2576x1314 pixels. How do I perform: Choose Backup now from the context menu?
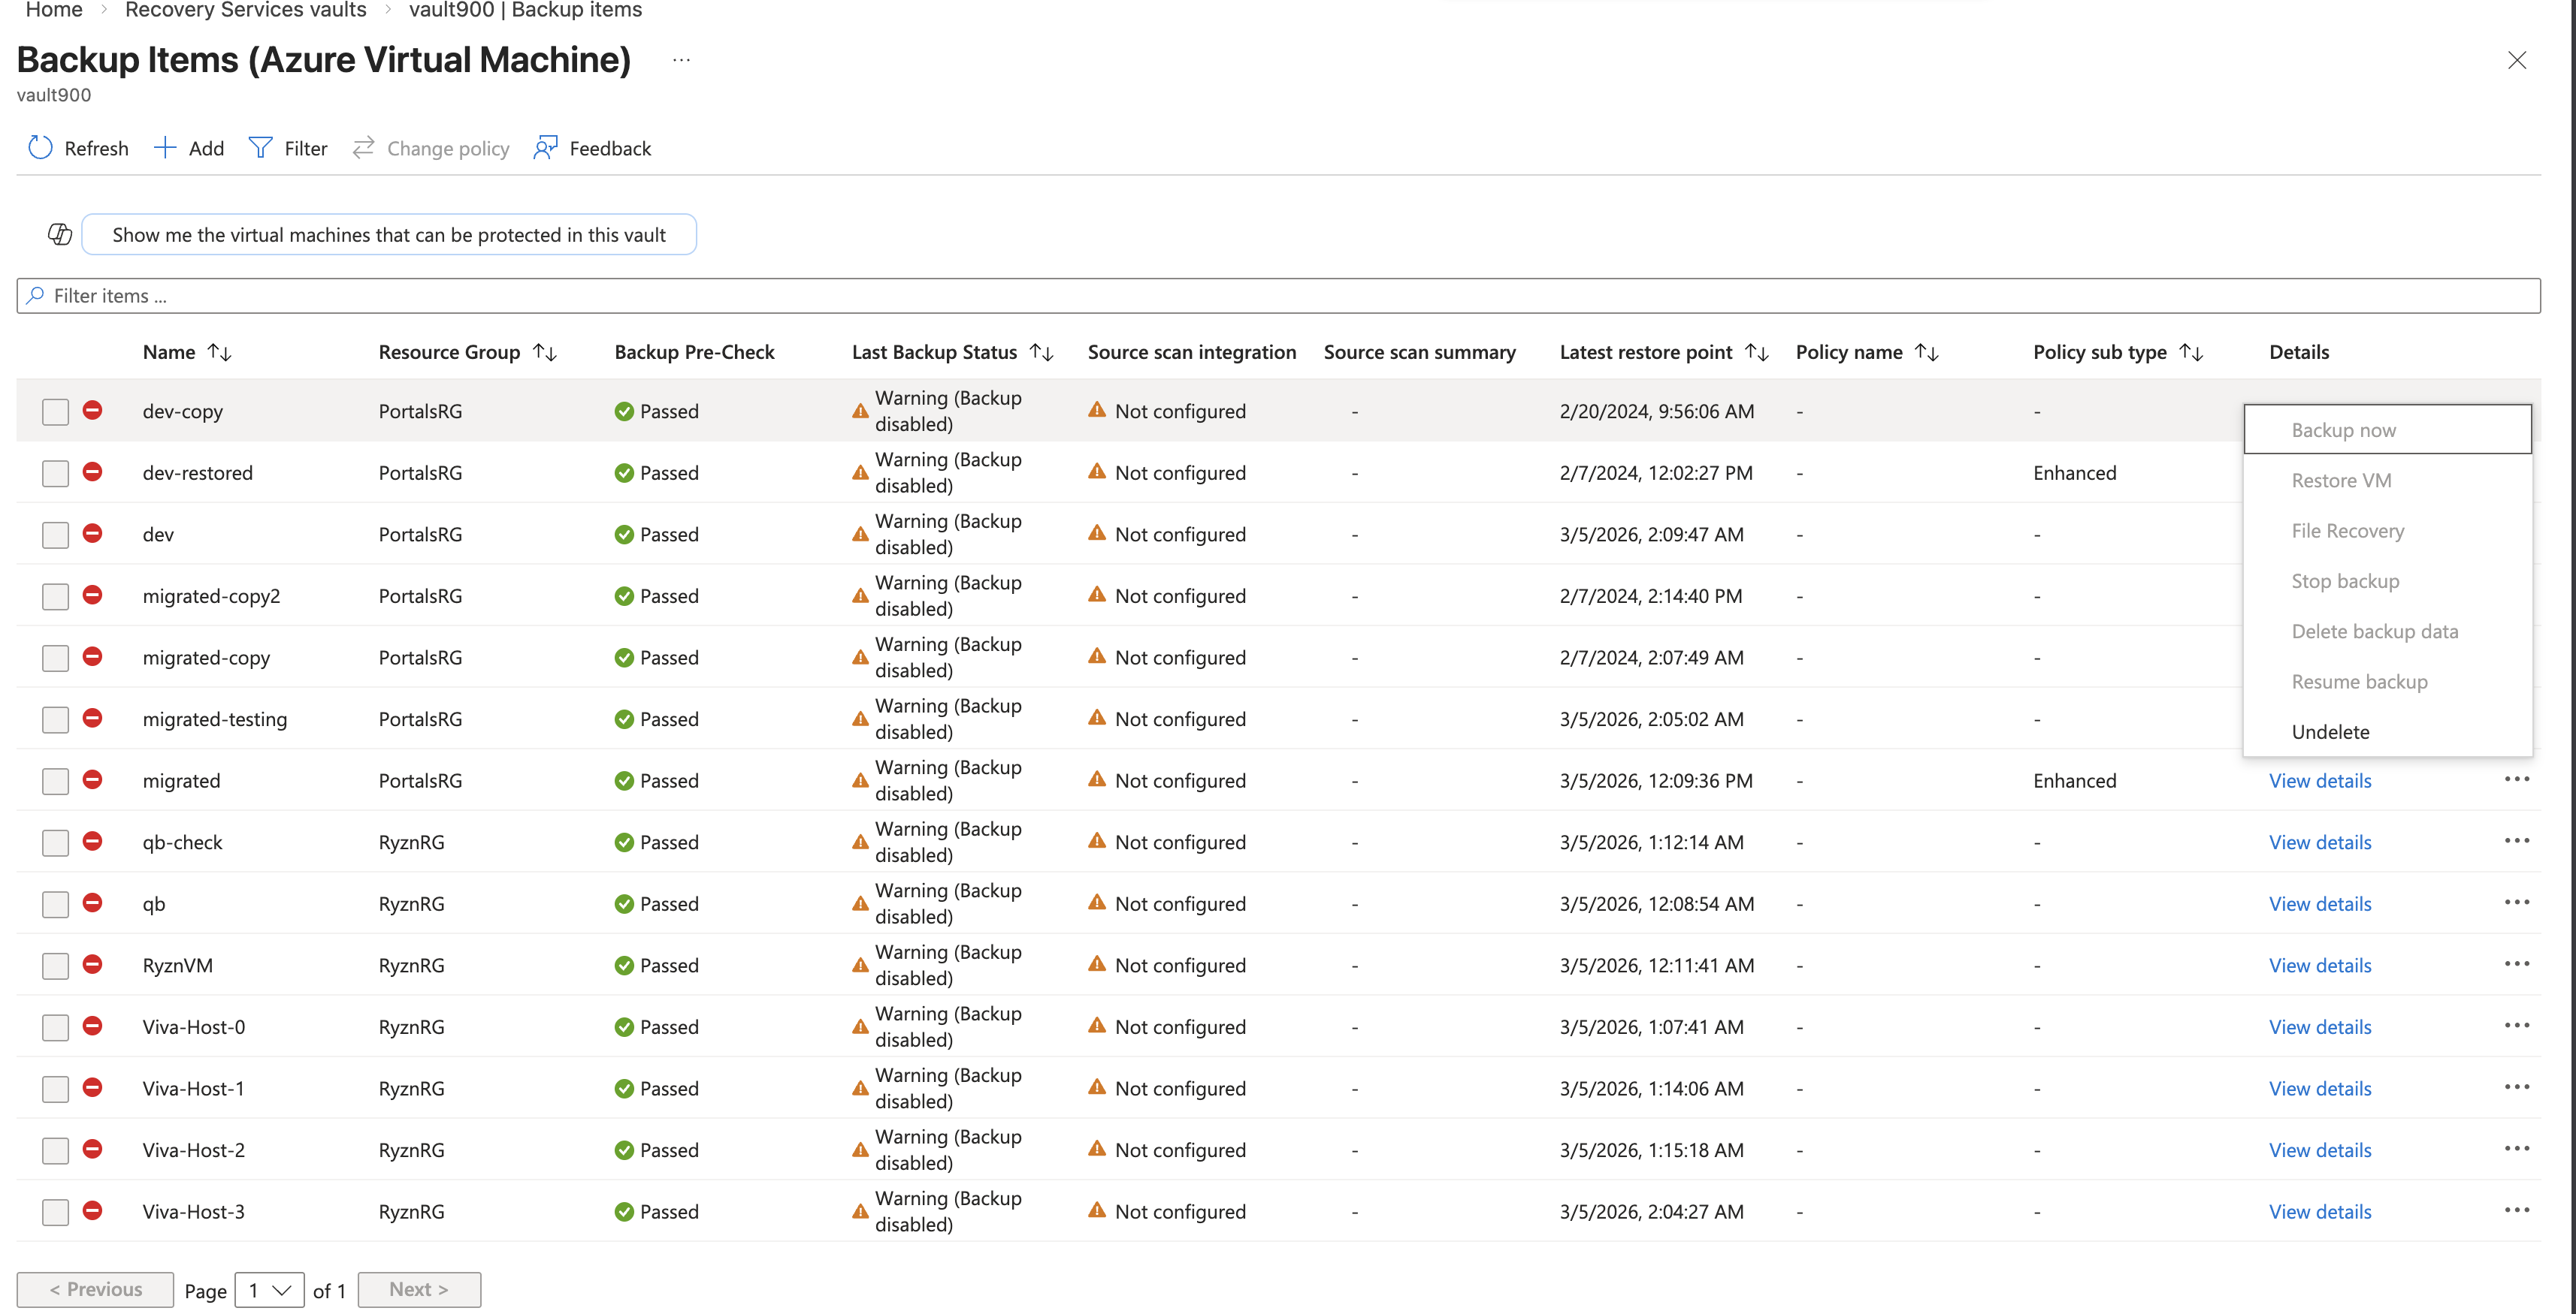pos(2343,429)
